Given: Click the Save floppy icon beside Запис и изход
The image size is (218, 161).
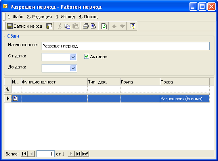Looking at the screenshot, I should pyautogui.click(x=50, y=26).
